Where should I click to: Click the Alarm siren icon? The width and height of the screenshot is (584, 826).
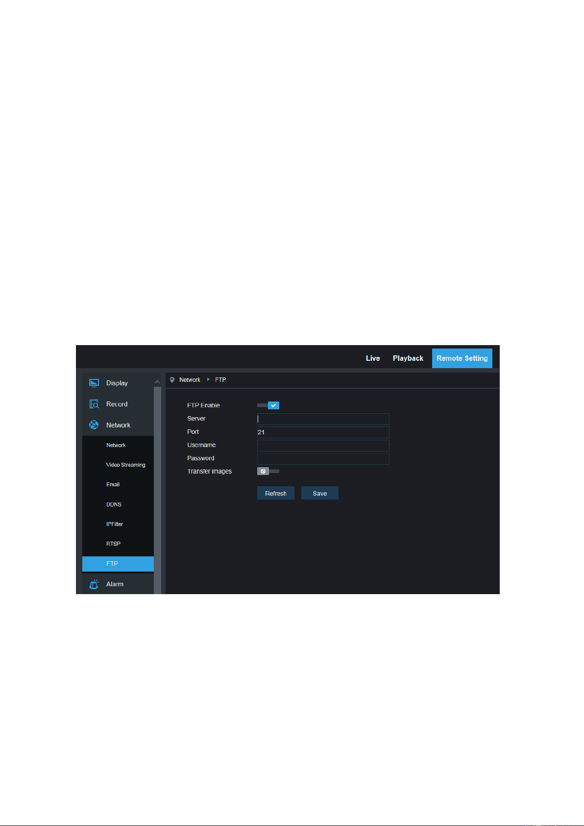[x=94, y=584]
